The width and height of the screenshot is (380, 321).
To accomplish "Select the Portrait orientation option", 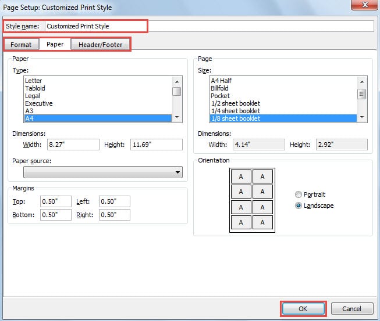I will coord(299,194).
